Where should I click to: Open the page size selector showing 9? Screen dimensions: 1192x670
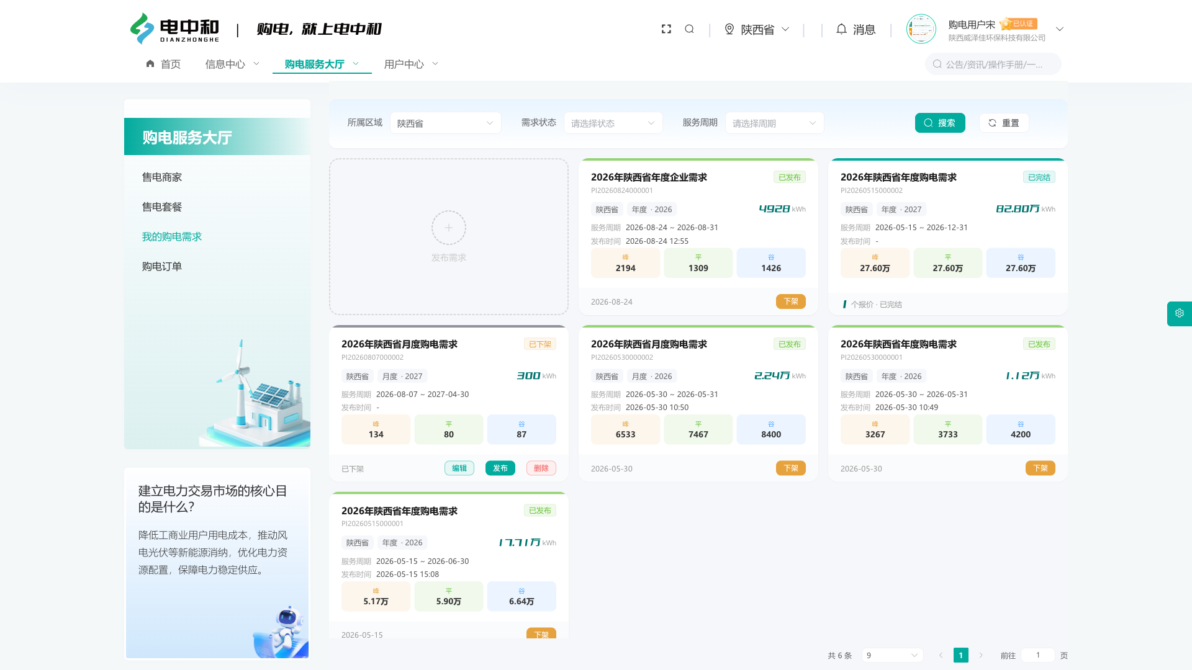coord(892,655)
